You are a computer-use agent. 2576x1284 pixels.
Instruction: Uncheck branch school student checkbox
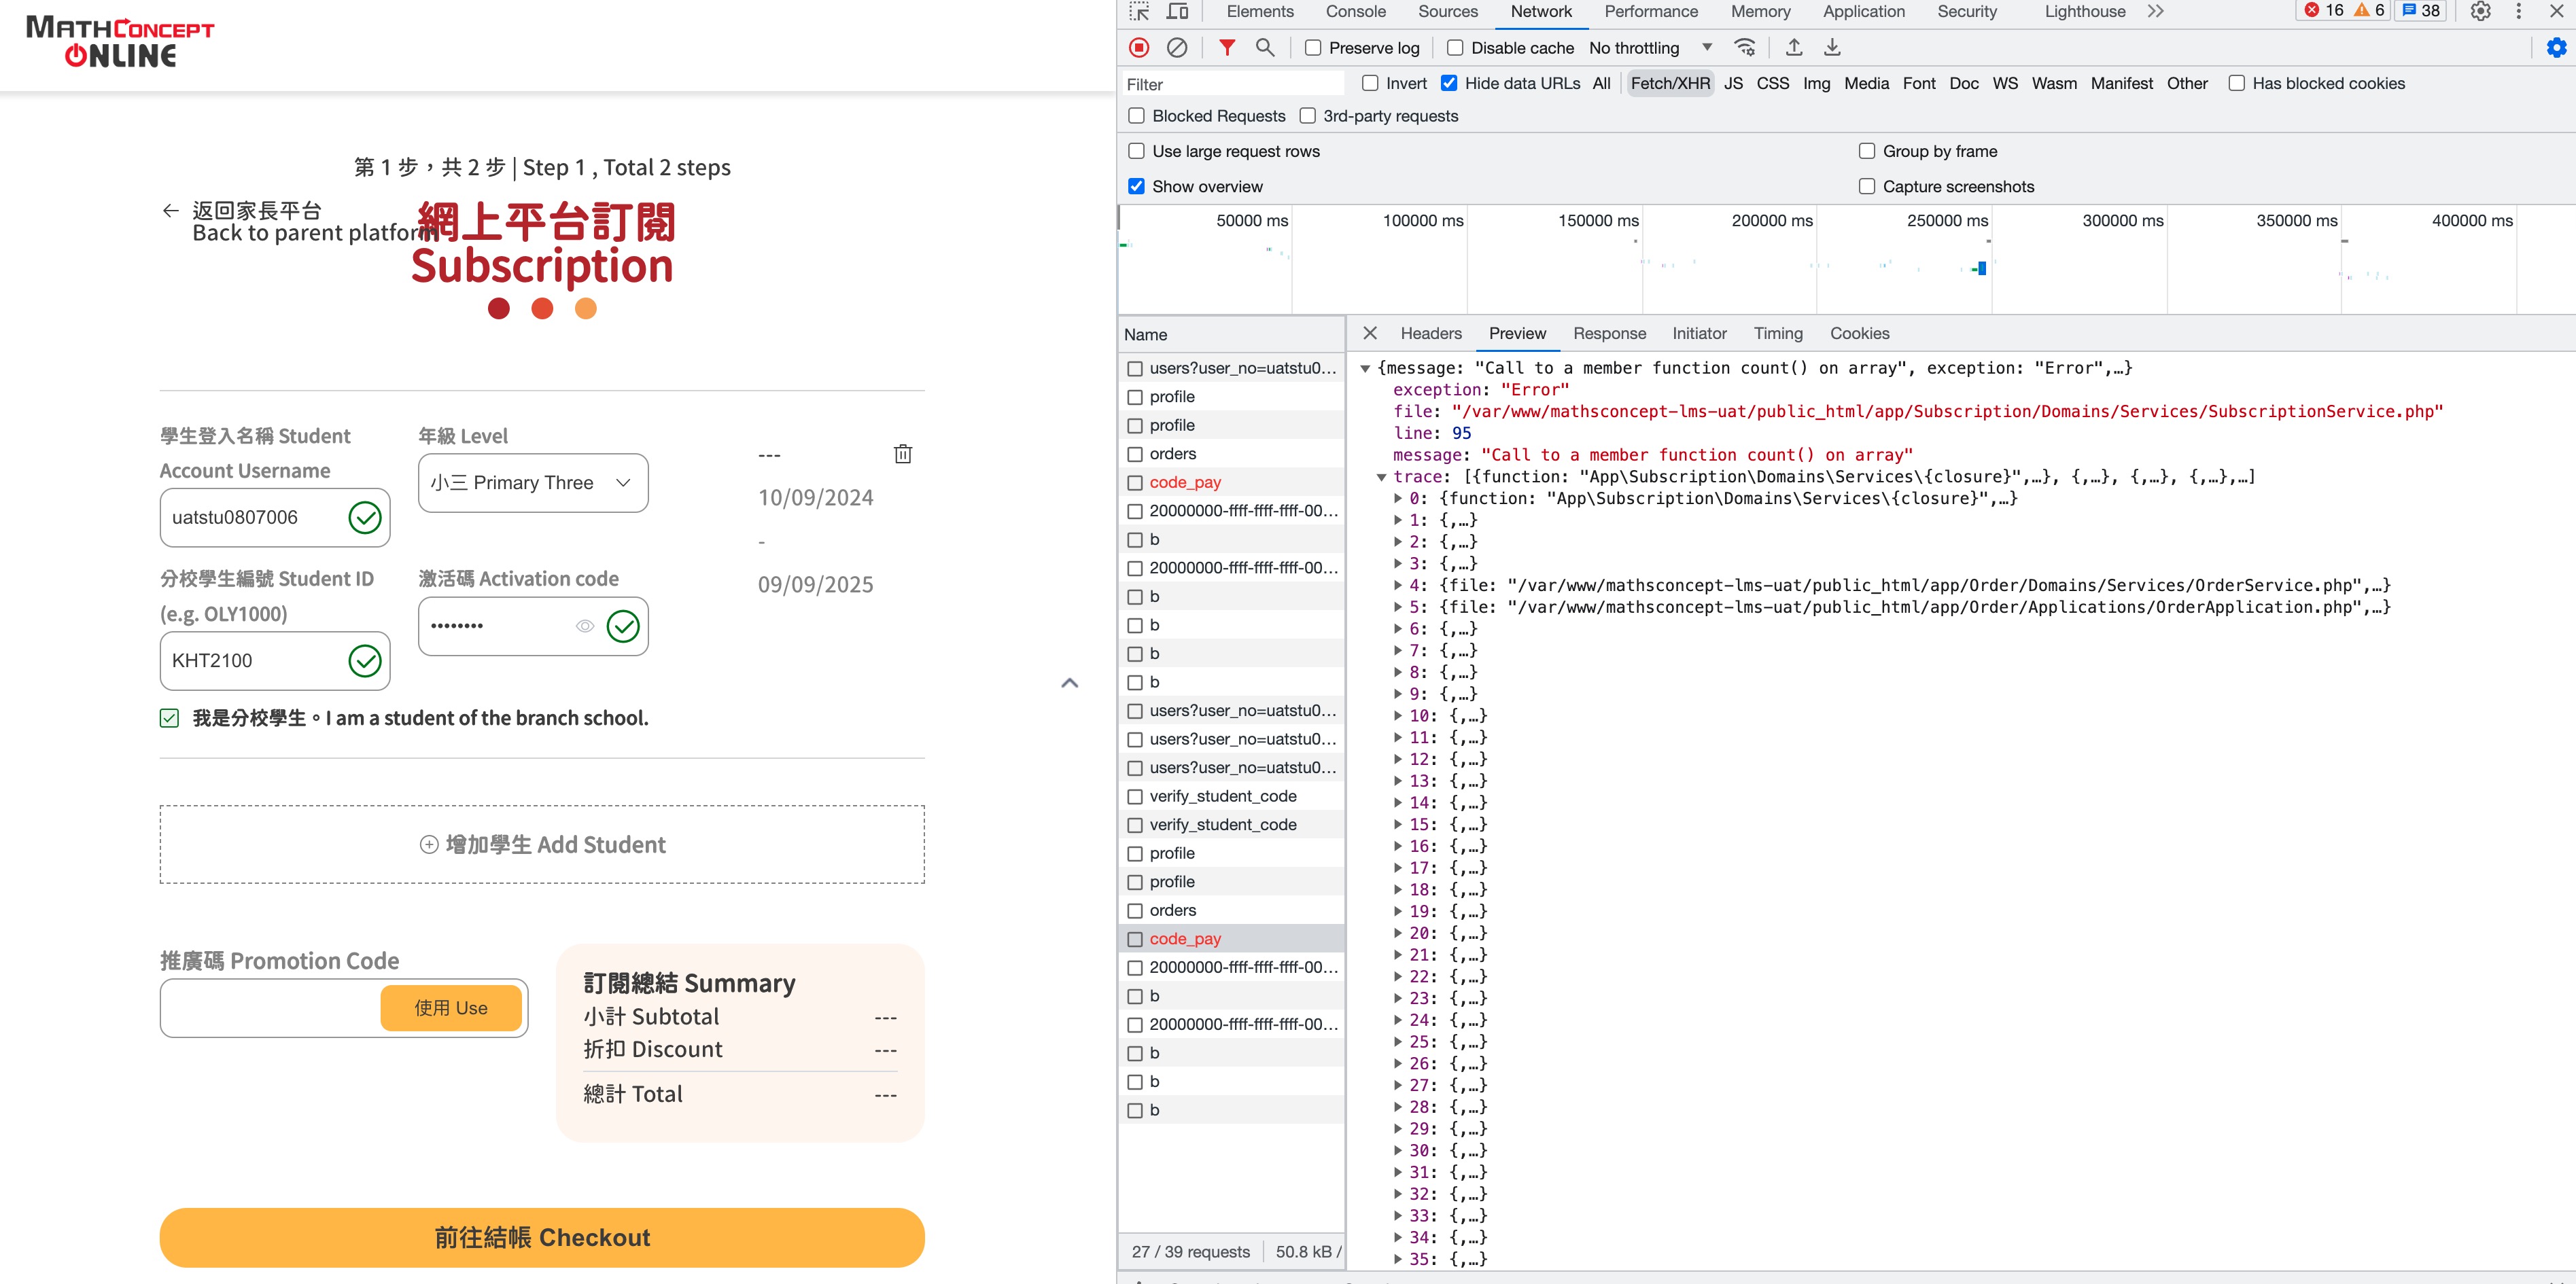point(169,717)
